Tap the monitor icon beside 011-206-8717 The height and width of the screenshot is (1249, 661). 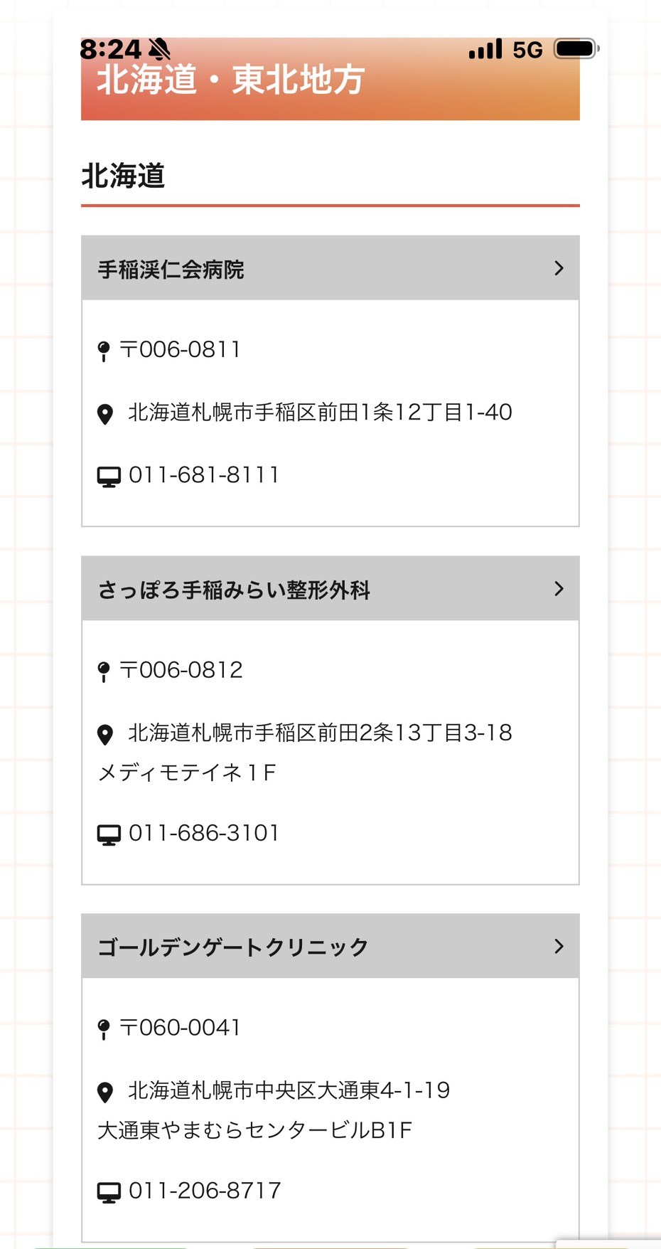click(109, 1191)
